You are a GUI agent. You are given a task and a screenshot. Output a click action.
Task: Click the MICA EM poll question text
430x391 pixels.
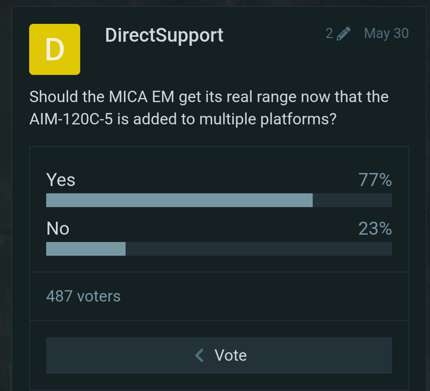[209, 108]
